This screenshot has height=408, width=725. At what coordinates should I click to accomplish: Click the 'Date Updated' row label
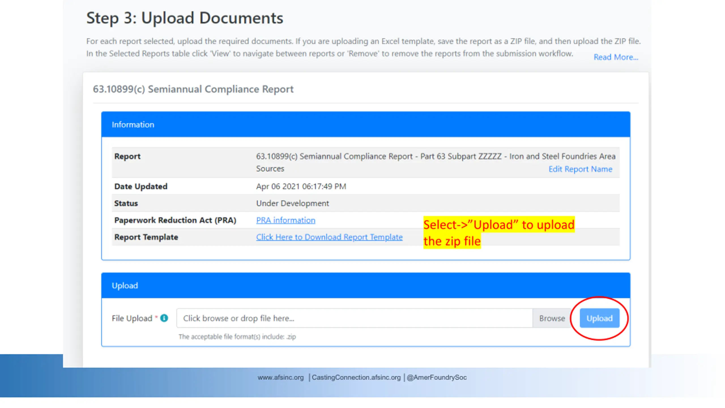[141, 186]
